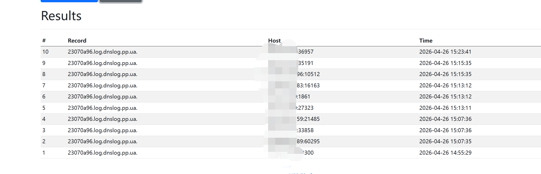Click the Time column header
Image resolution: width=541 pixels, height=174 pixels.
click(x=426, y=41)
